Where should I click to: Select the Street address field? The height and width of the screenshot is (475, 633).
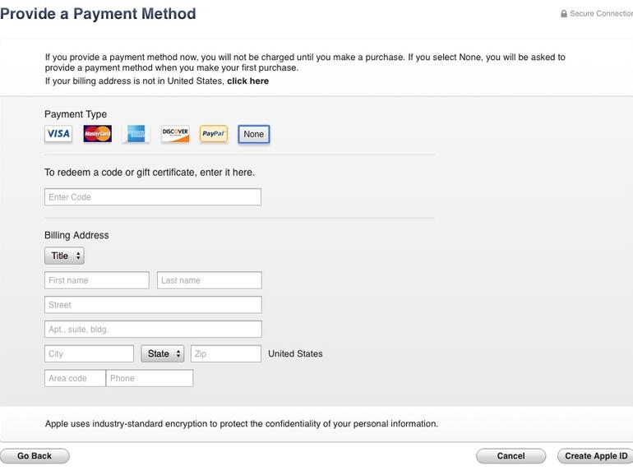coord(153,305)
